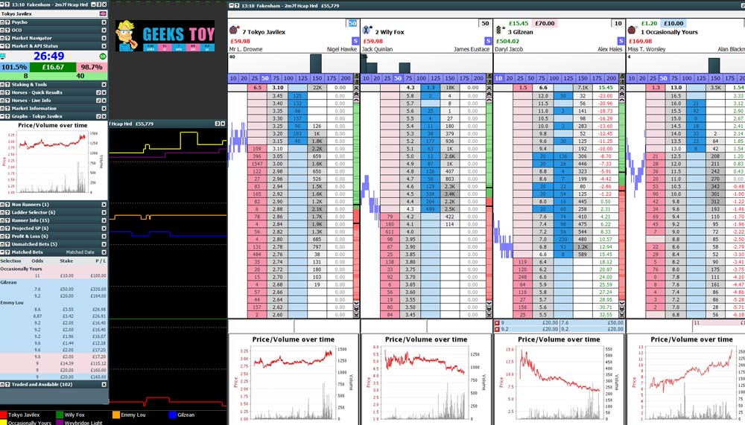Click the detach icon on Horses - Quick Results
Screen dimensions: 745x425
(98, 92)
